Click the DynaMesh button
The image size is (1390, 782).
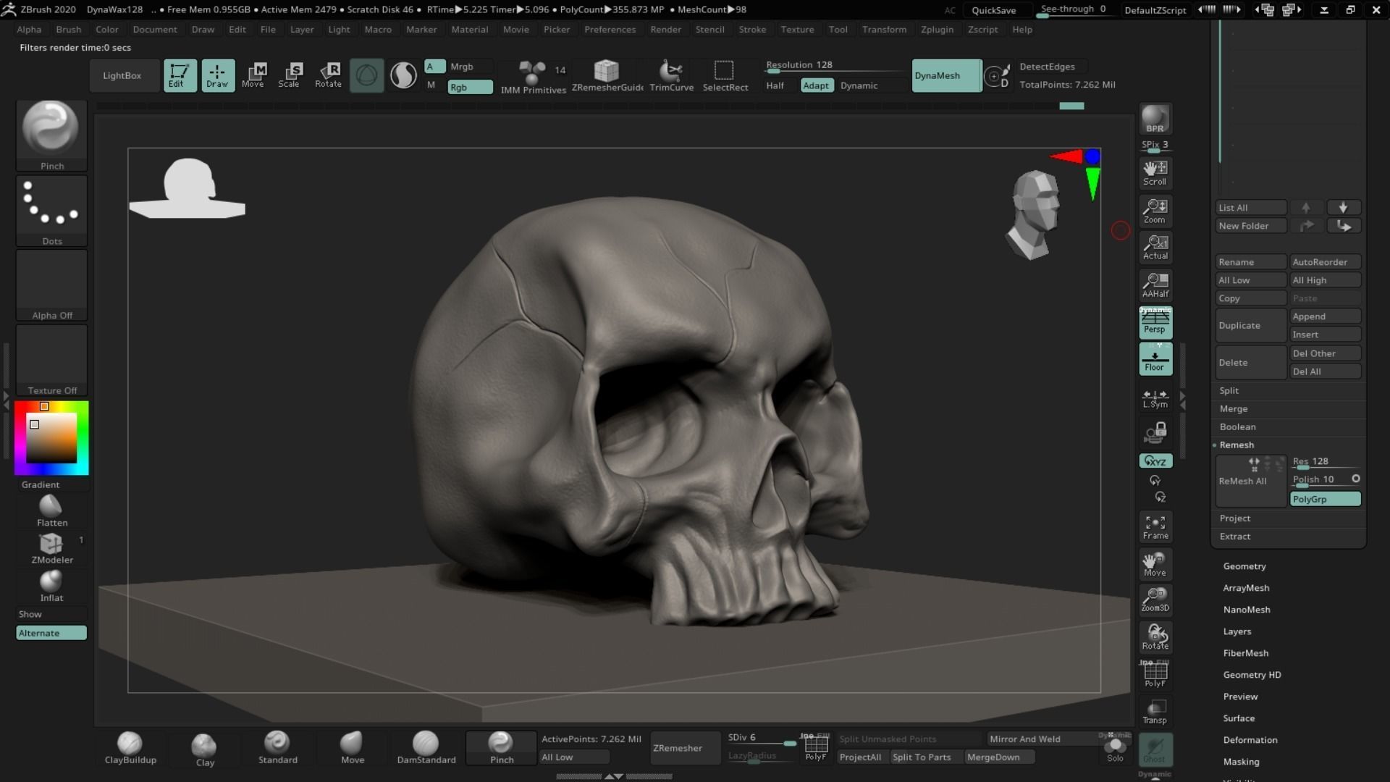[946, 75]
